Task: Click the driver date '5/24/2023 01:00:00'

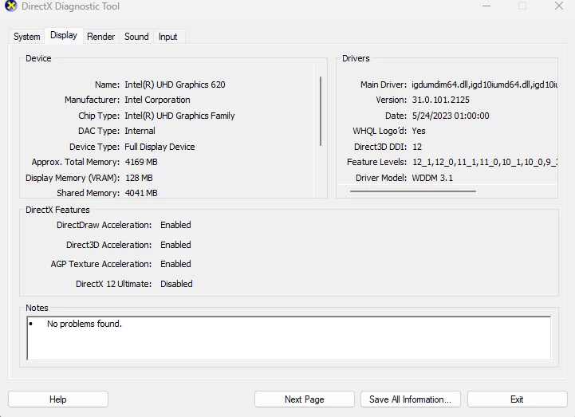Action: point(451,116)
